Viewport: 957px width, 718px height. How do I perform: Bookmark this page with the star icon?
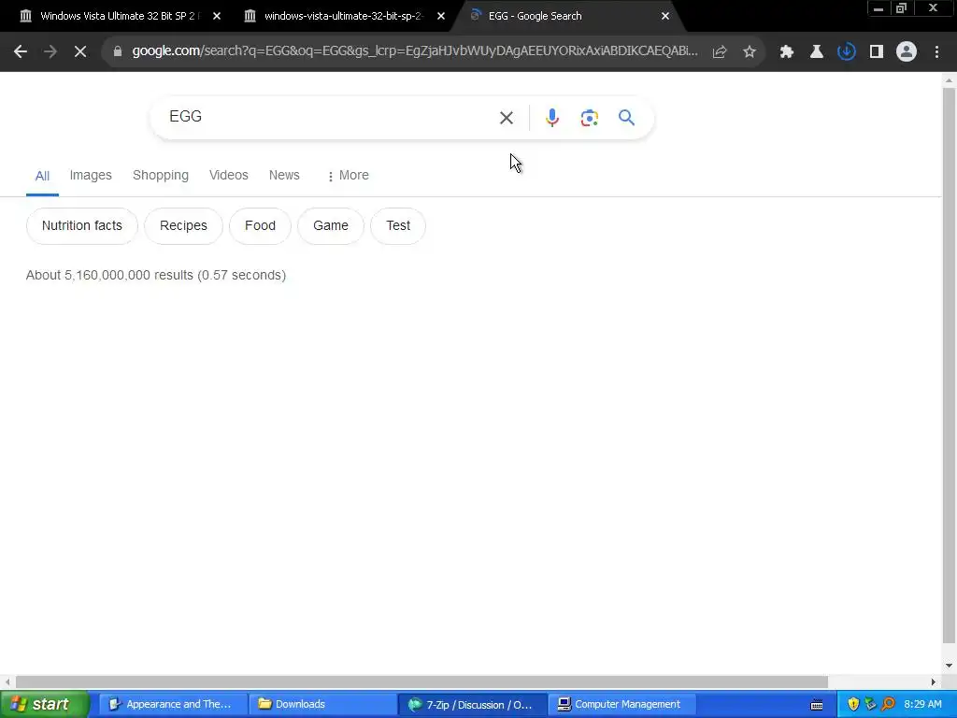pyautogui.click(x=750, y=52)
